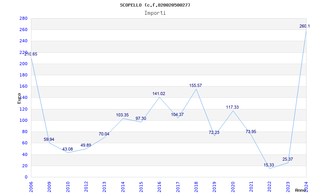Click the 73.95 data label for 2021
310x194 pixels.
point(251,132)
